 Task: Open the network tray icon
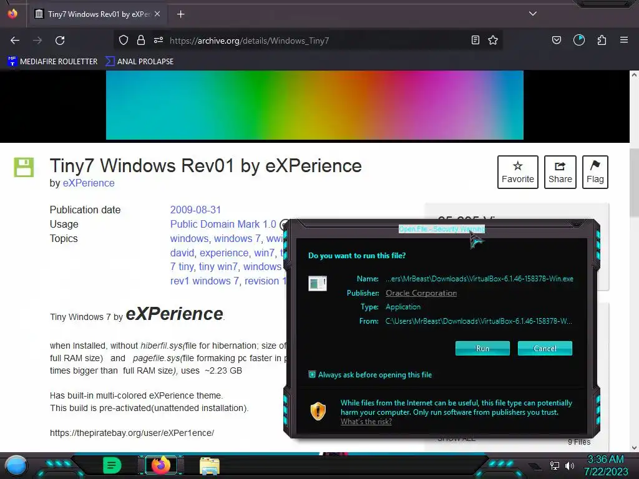tap(555, 465)
